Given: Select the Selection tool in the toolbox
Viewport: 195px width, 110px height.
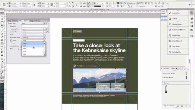Looking at the screenshot, I should (x=2, y=13).
